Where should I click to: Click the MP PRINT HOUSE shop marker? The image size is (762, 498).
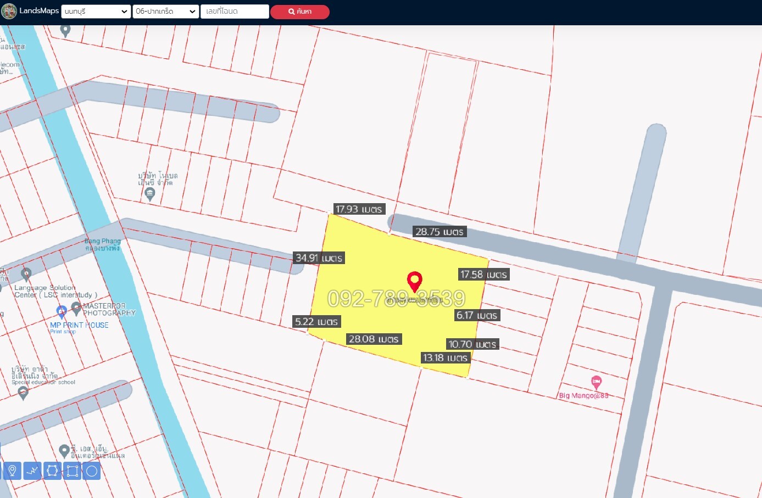(x=62, y=312)
